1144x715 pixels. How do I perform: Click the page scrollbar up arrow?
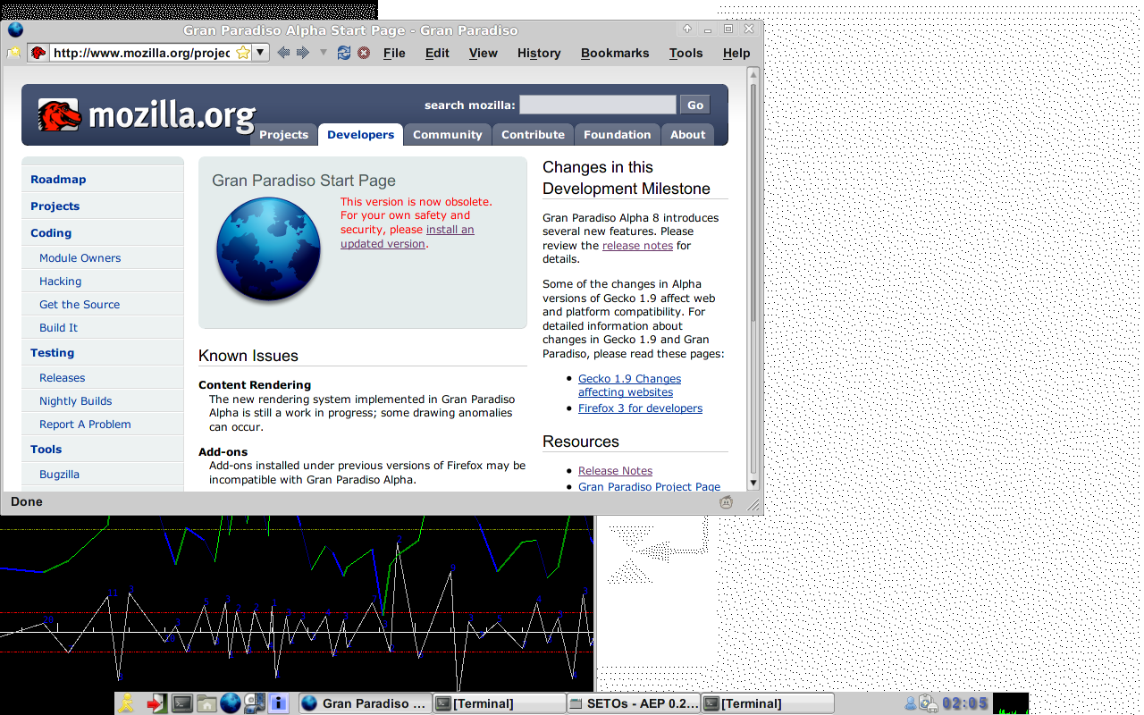[x=753, y=74]
